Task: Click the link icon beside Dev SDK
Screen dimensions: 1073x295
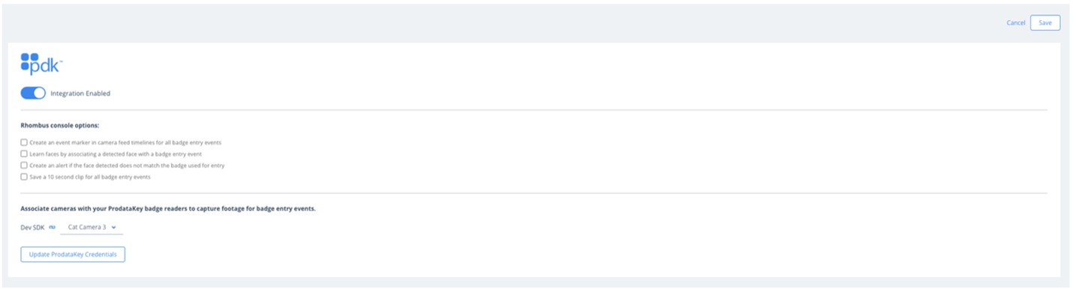Action: [52, 227]
